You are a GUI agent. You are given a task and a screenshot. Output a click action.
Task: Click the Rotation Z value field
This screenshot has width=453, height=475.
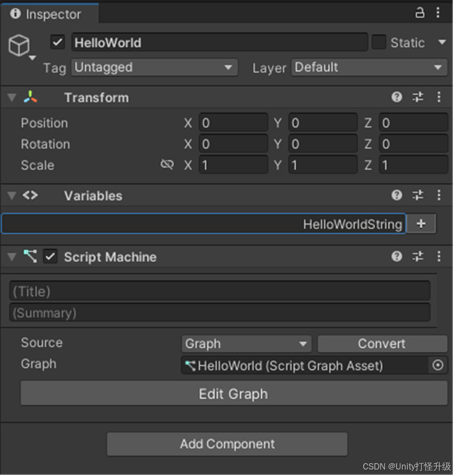414,144
